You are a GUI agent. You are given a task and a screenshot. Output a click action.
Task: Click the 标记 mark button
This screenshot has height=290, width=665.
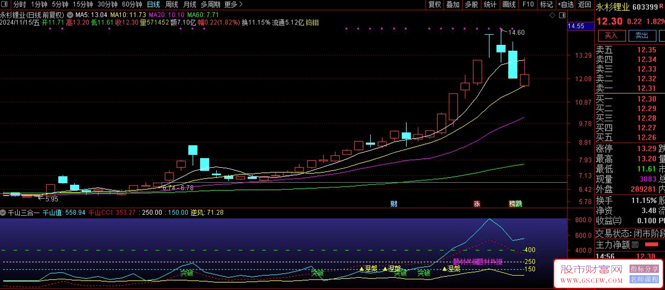click(x=546, y=4)
